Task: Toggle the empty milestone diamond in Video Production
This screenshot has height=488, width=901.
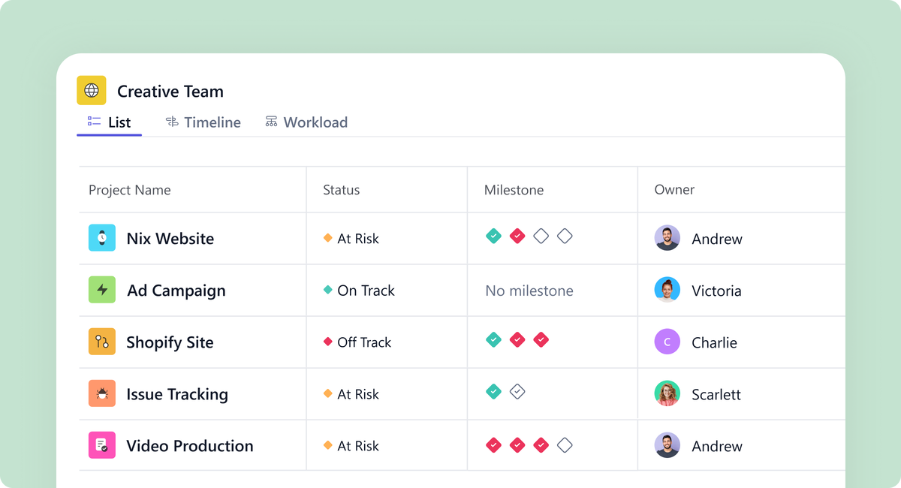Action: [x=565, y=445]
